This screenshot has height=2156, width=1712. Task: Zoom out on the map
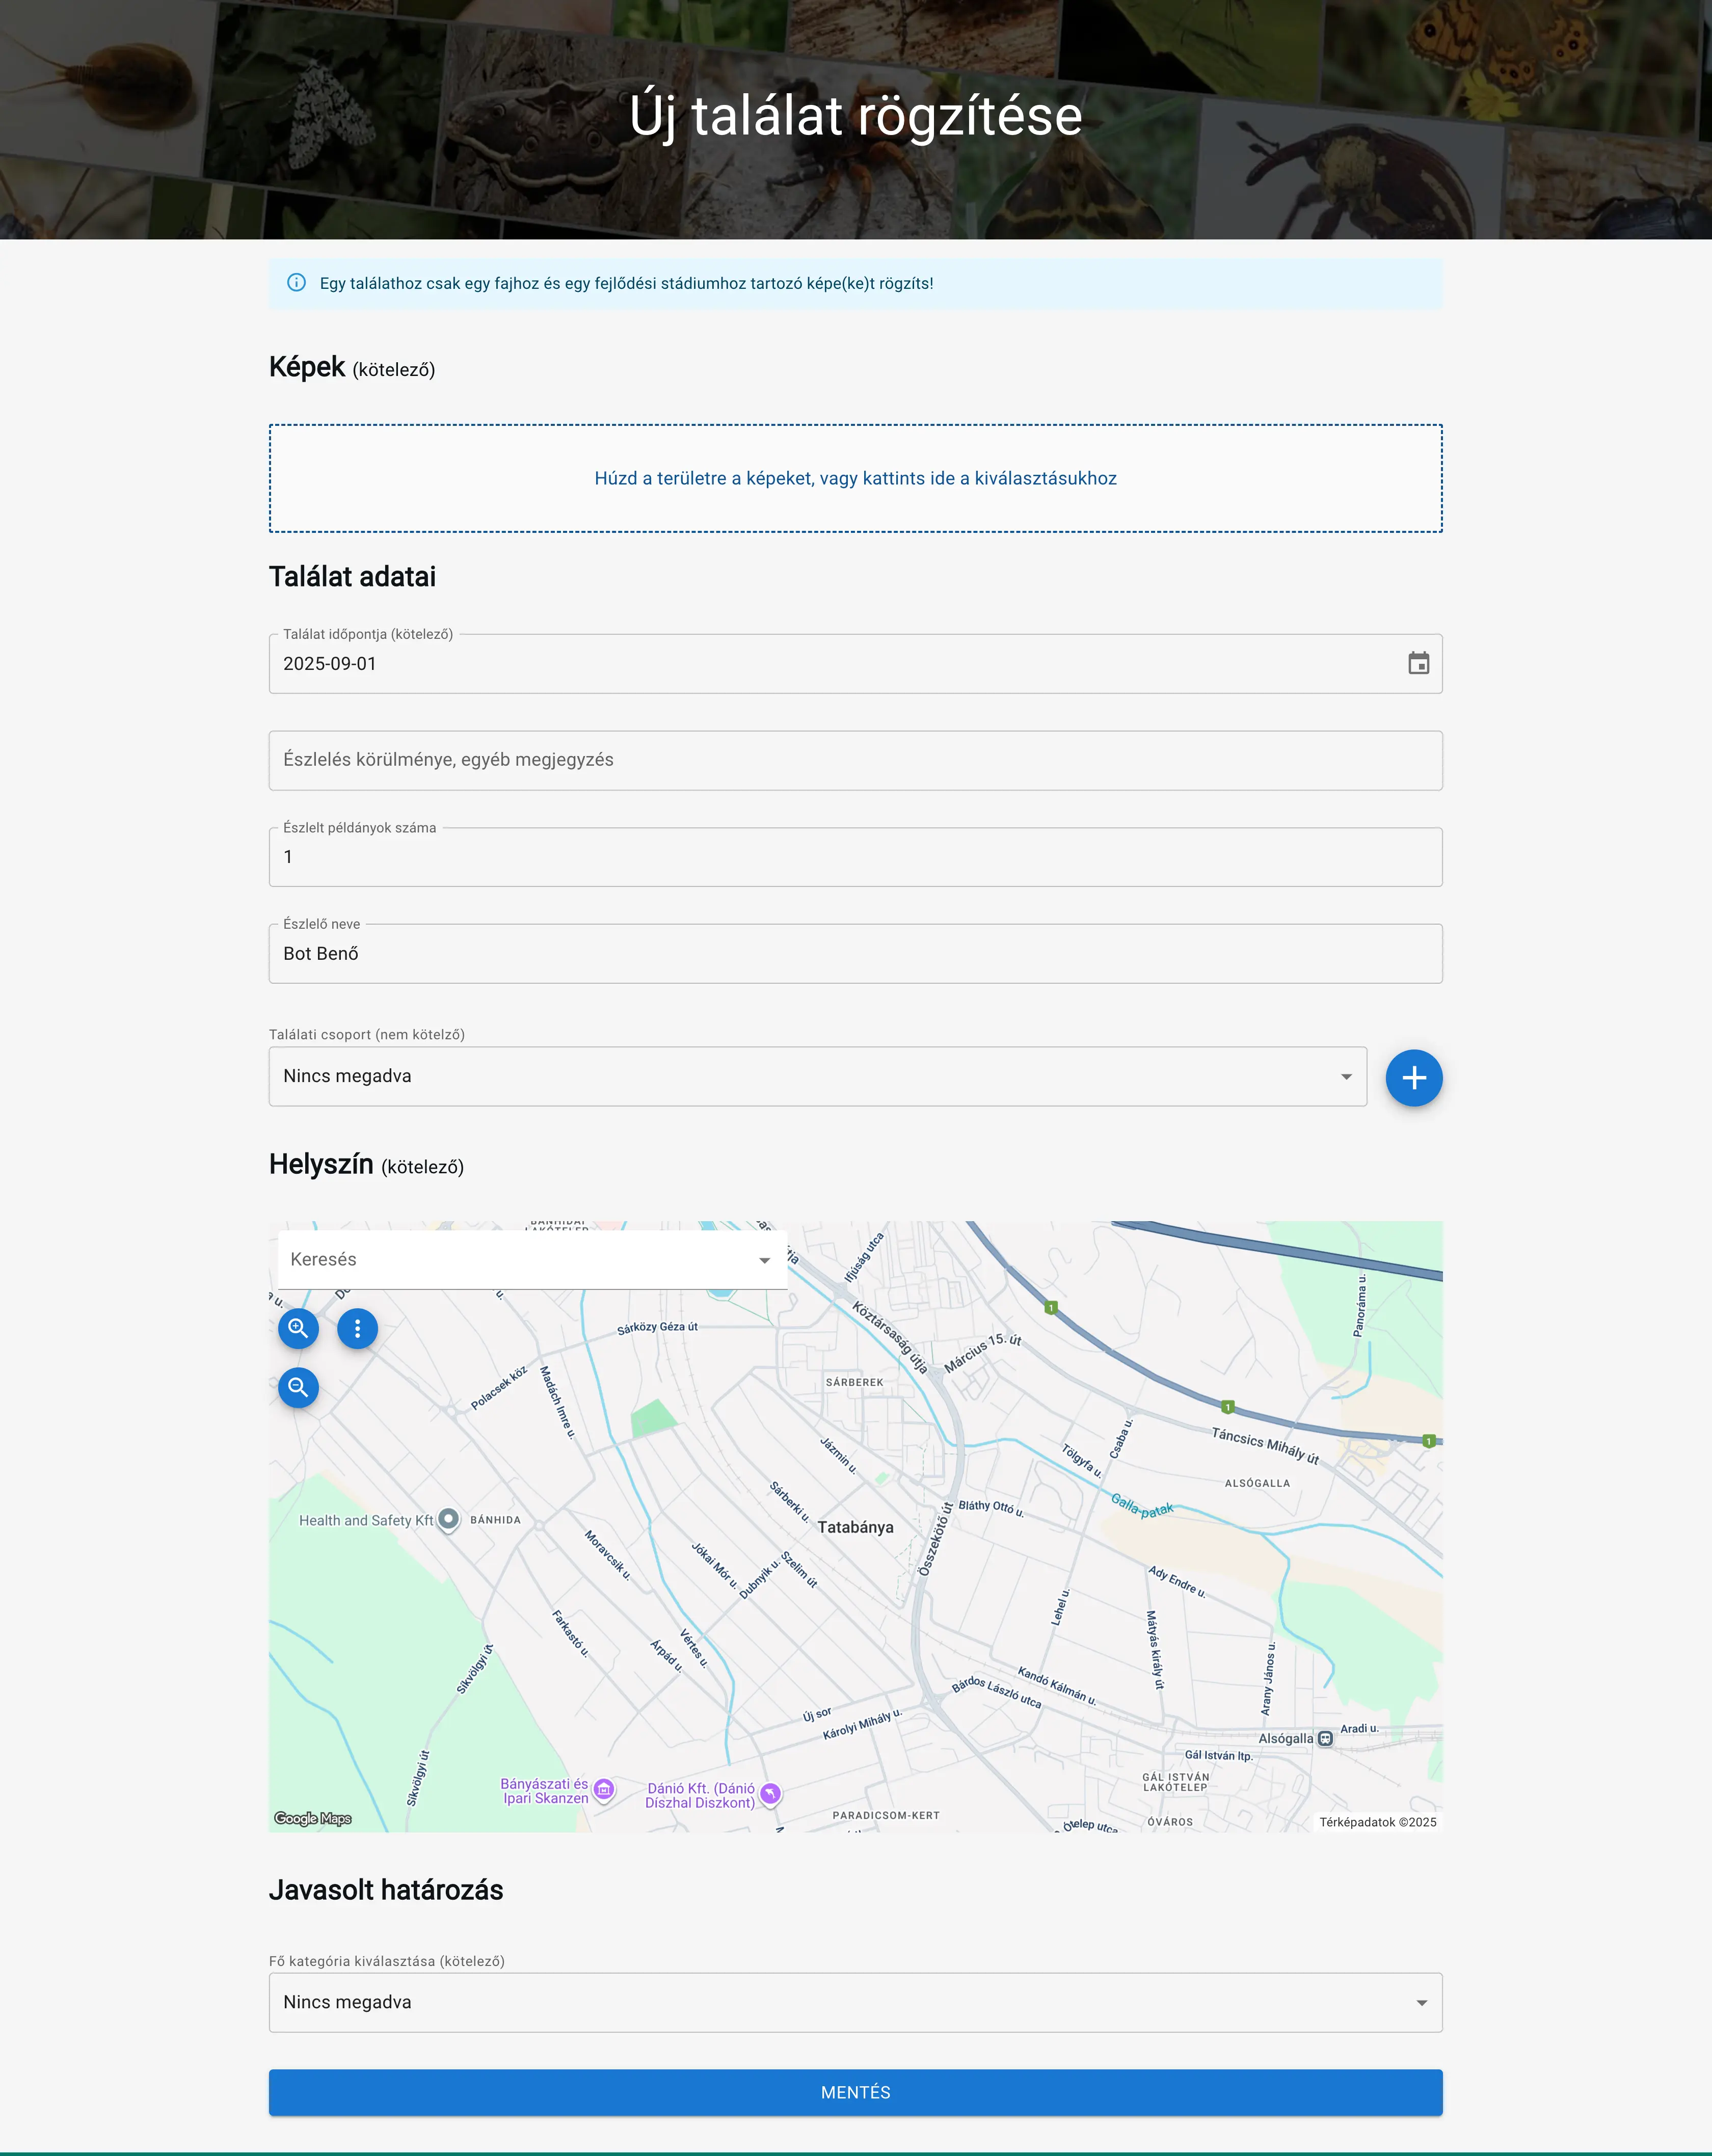[298, 1387]
